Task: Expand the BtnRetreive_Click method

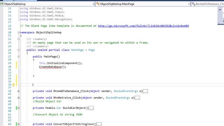Action: (19, 98)
